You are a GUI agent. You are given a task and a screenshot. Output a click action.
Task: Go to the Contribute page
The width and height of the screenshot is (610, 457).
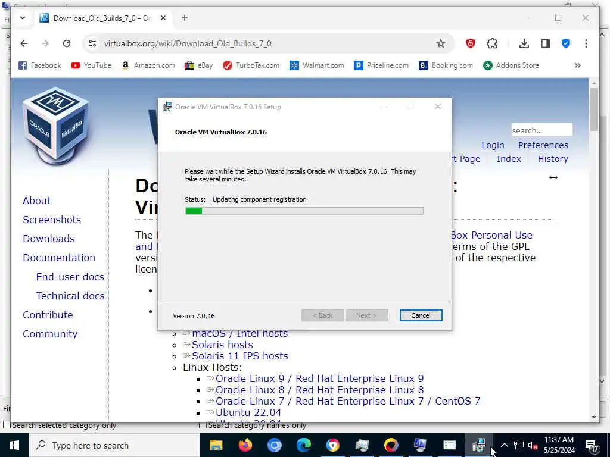click(x=48, y=315)
